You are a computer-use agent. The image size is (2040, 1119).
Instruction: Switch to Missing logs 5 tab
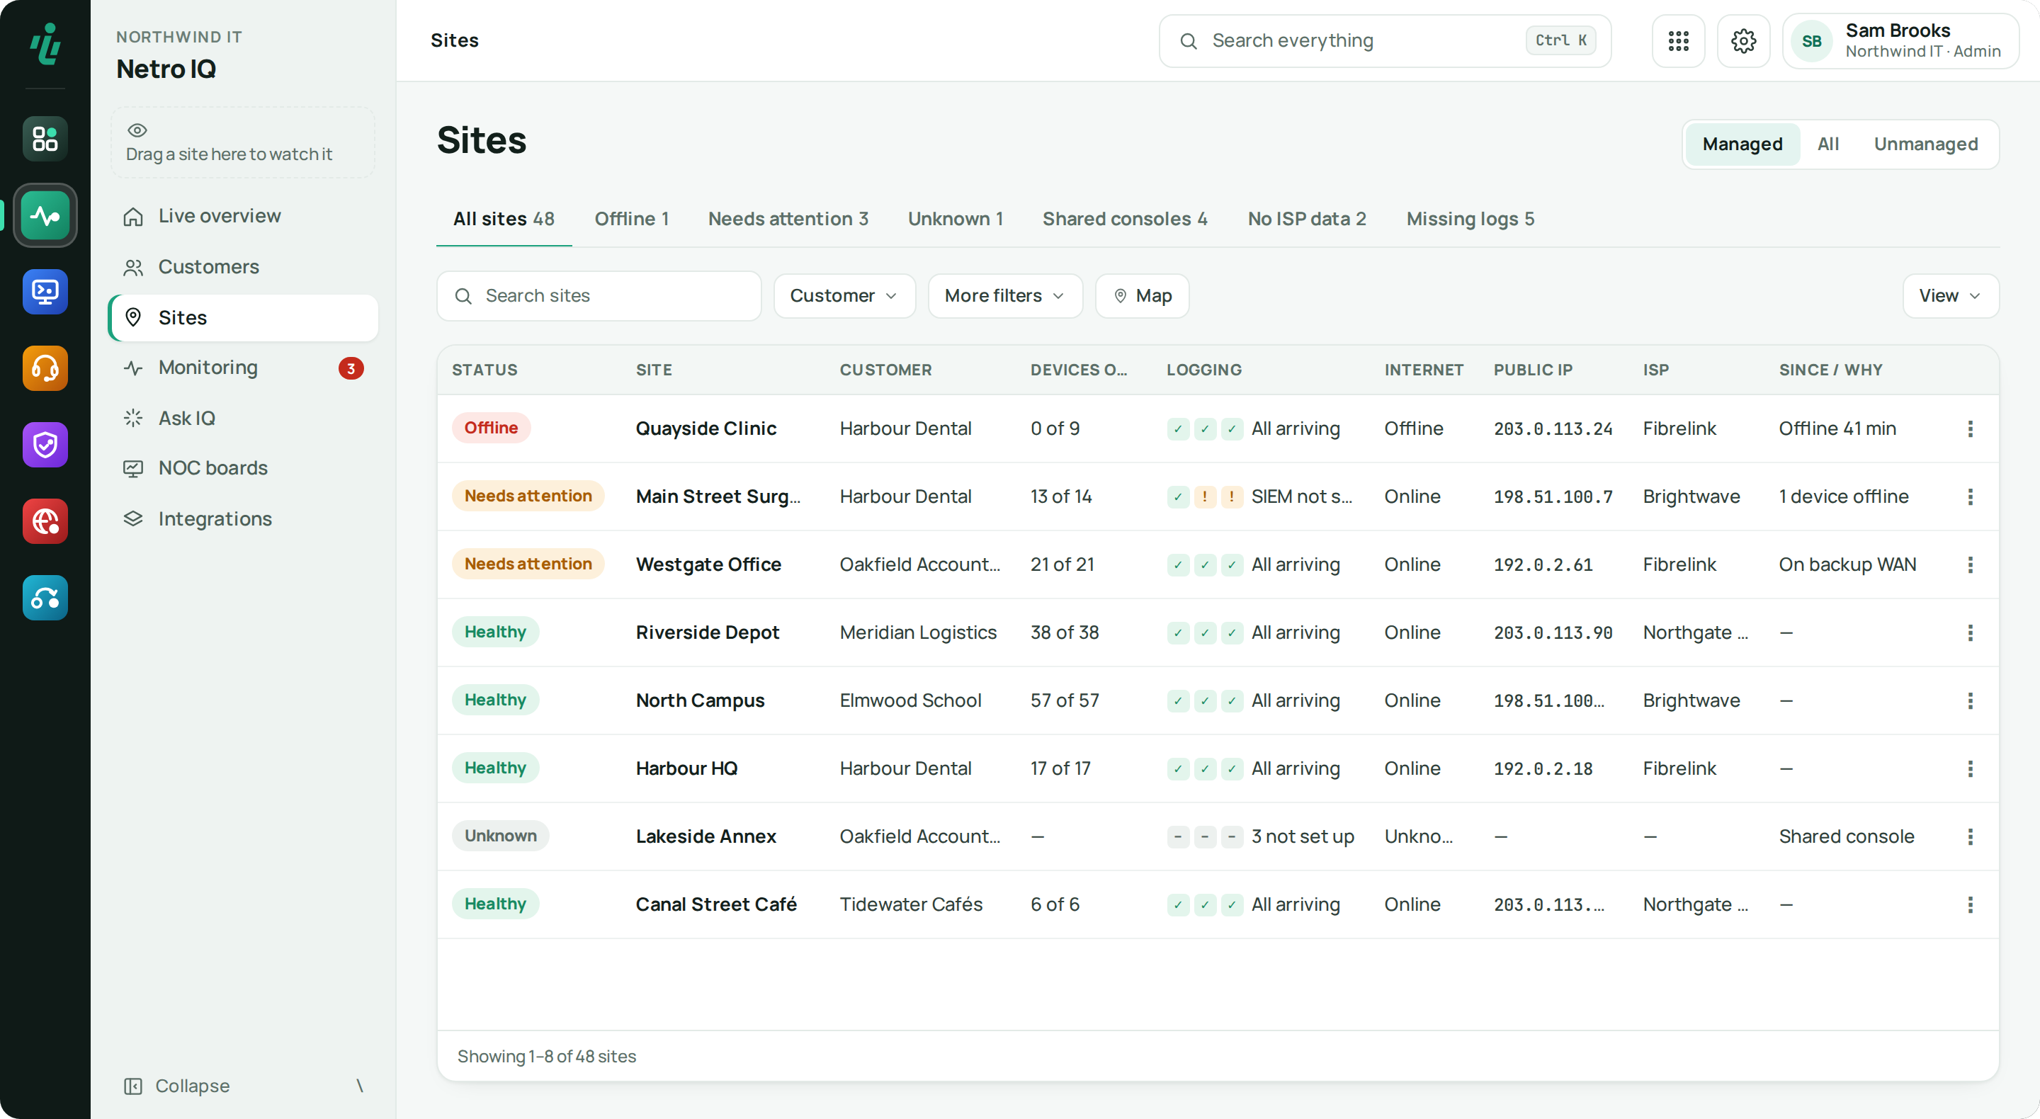tap(1470, 219)
